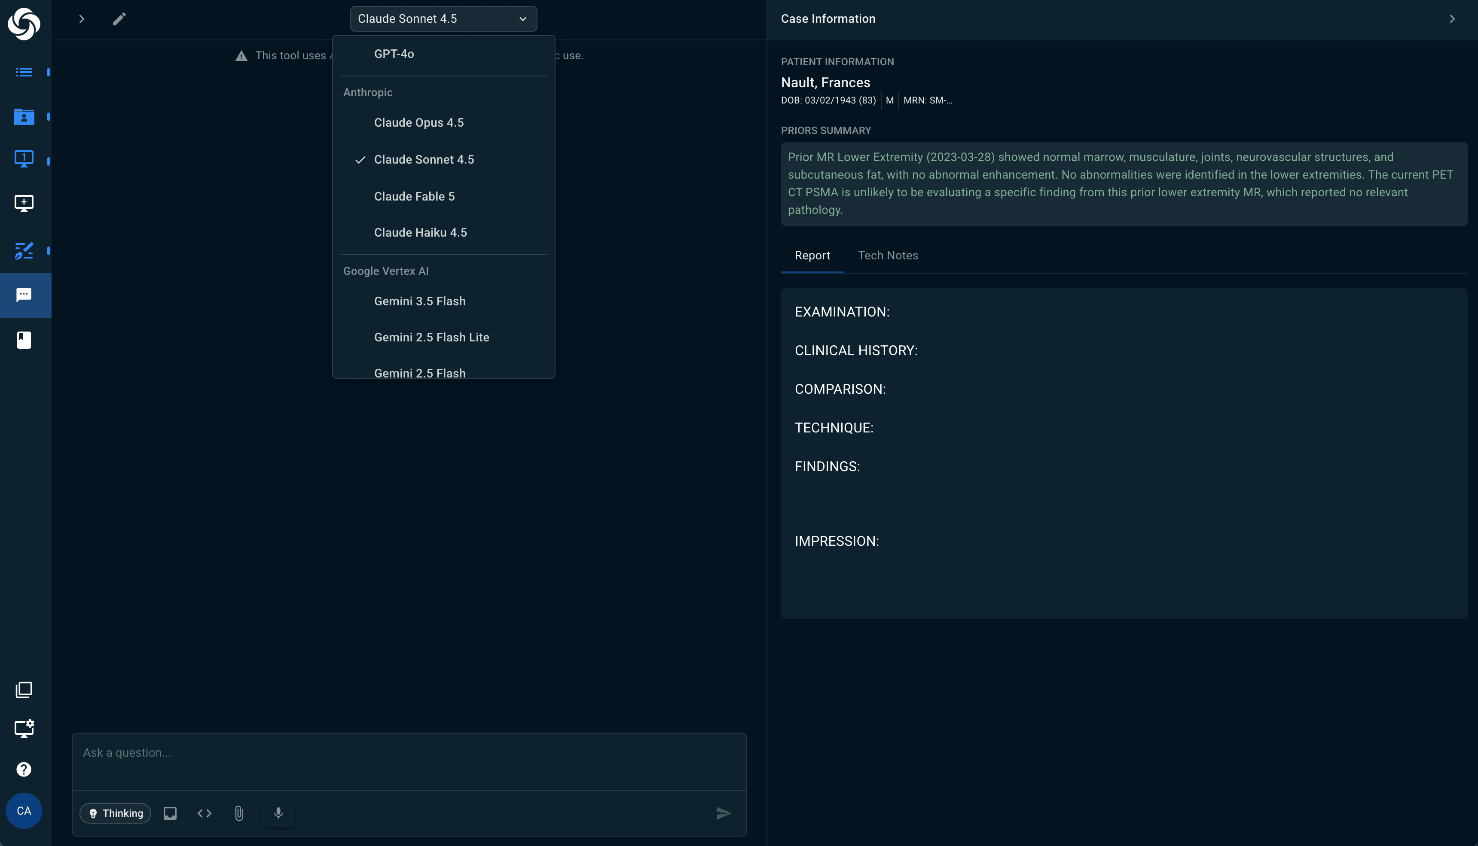Click the PATIENT INFORMATION label
Screen dimensions: 1478x846
click(837, 61)
